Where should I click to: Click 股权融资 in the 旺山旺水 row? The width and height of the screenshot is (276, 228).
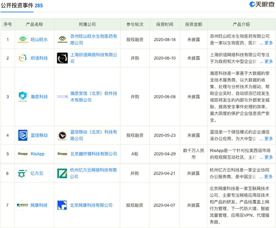click(x=135, y=39)
